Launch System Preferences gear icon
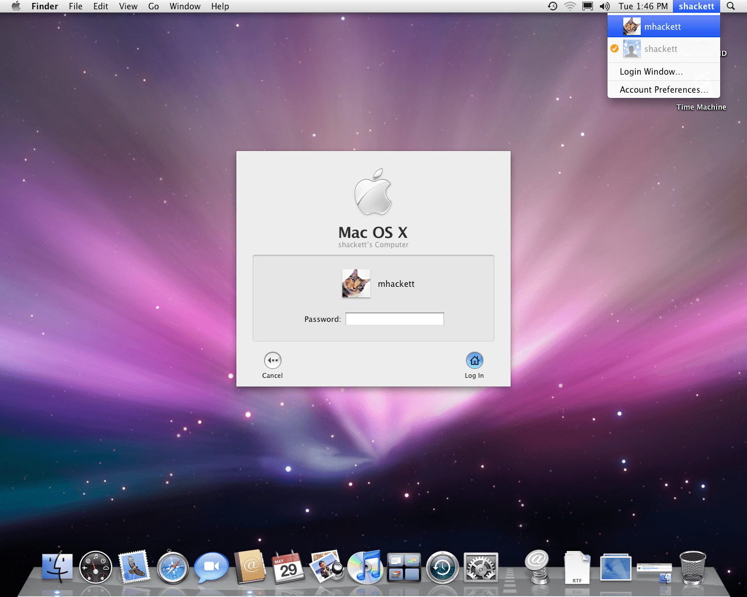The image size is (747, 597). [x=481, y=567]
